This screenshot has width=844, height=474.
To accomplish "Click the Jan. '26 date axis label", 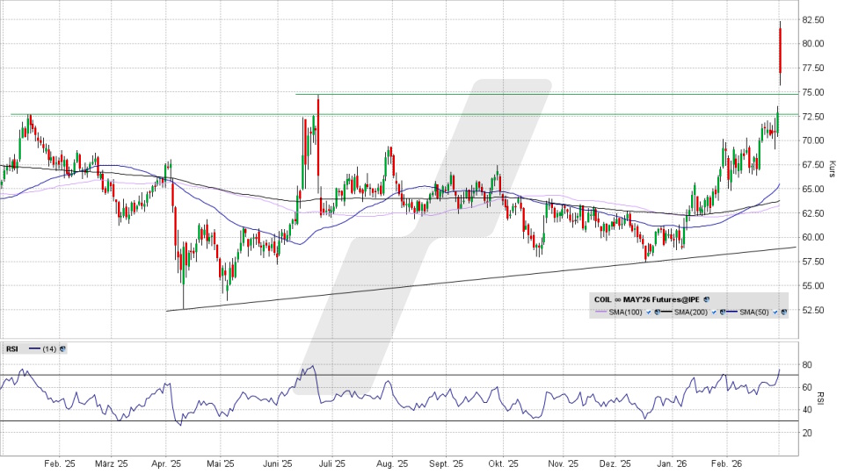I will pyautogui.click(x=671, y=463).
